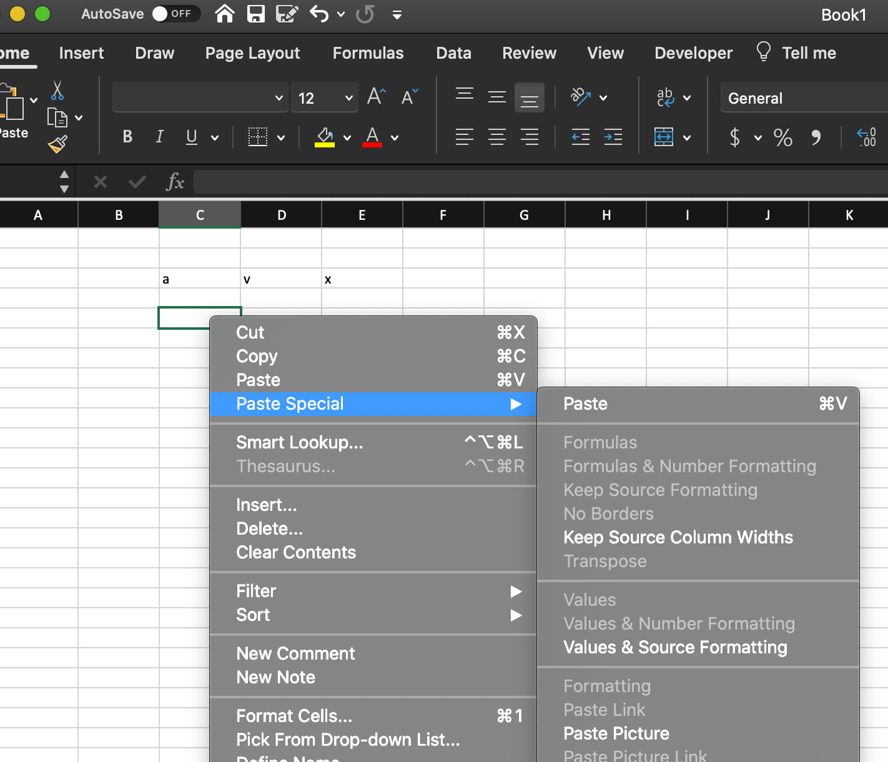
Task: Click the middle align icon
Action: pos(497,97)
